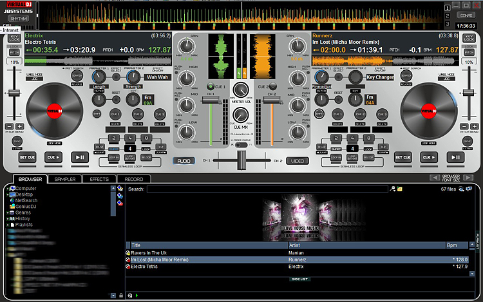Decrease browser font size with left arrow
The width and height of the screenshot is (483, 302).
coord(435,178)
